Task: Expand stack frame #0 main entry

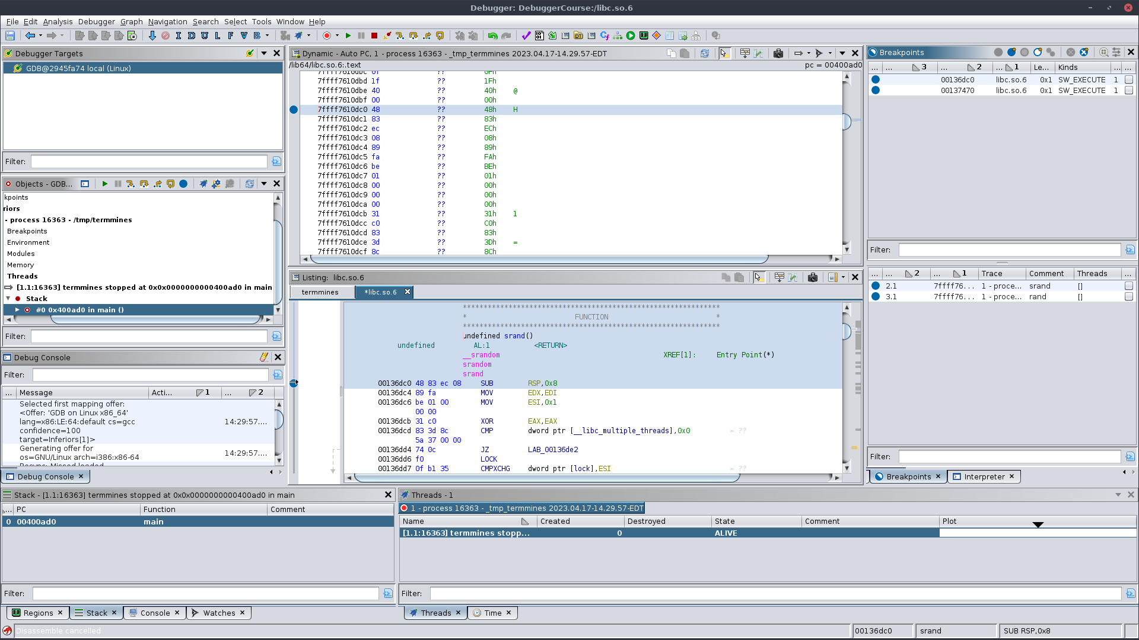Action: click(x=16, y=309)
